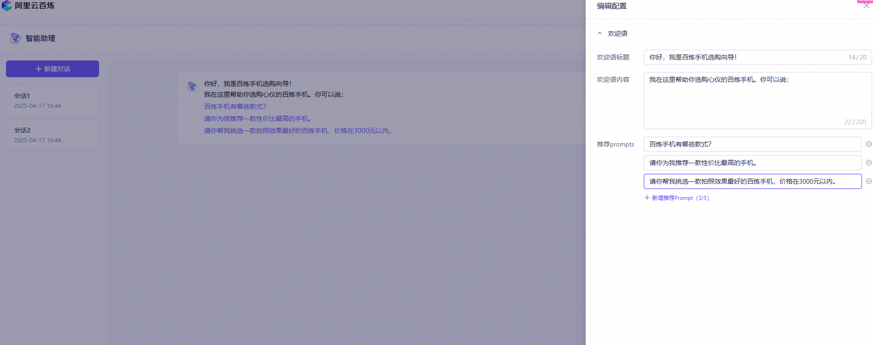The width and height of the screenshot is (873, 345).
Task: Click 会话2 timestamp 2025-04-17 10:44
Action: pos(38,140)
